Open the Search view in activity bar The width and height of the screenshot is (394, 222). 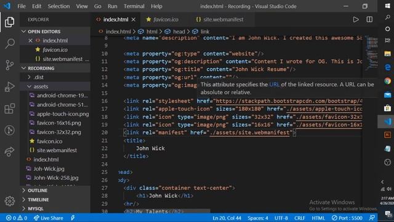click(x=10, y=44)
